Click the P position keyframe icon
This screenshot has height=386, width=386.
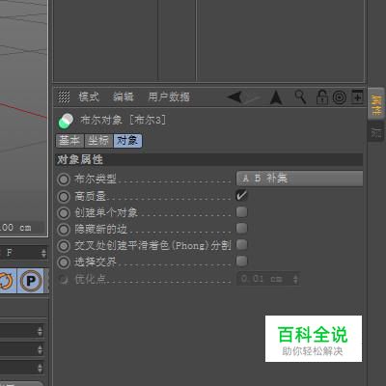point(31,281)
